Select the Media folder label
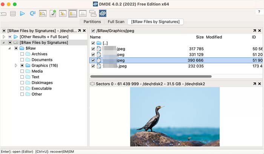 pyautogui.click(x=37, y=71)
